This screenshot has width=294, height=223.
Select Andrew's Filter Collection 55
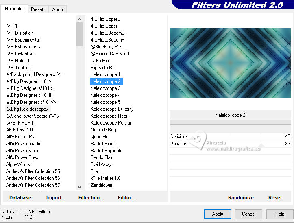pyautogui.click(x=33, y=171)
